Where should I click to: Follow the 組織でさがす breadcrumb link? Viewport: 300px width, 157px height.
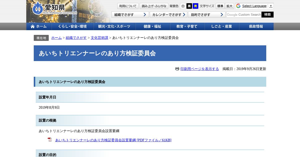click(76, 38)
